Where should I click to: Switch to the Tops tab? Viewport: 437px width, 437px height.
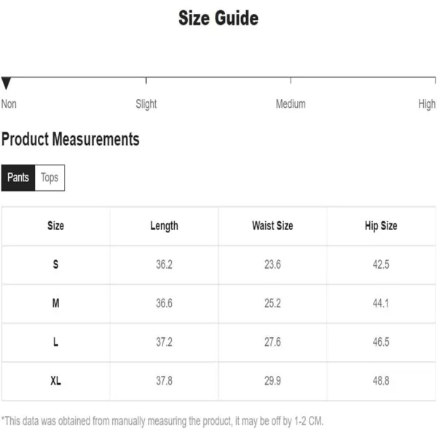[50, 178]
